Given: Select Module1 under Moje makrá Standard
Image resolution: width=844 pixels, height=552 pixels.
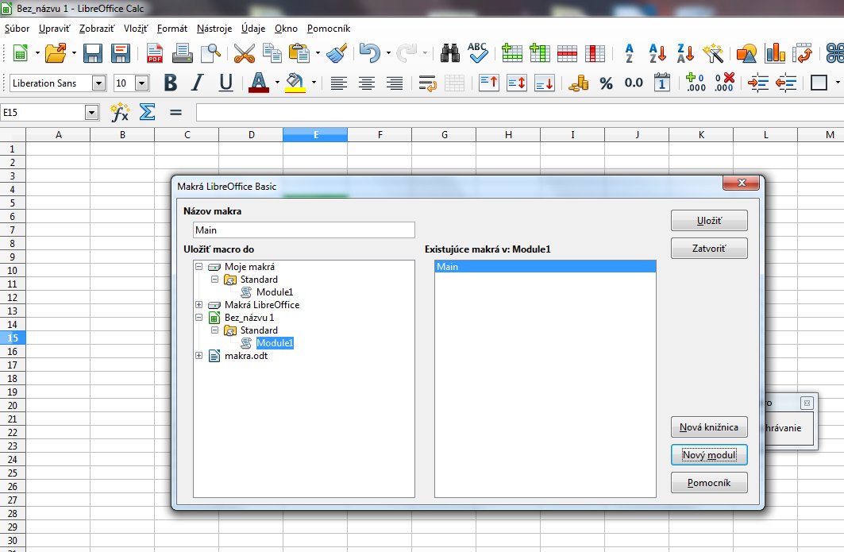Looking at the screenshot, I should pos(275,292).
